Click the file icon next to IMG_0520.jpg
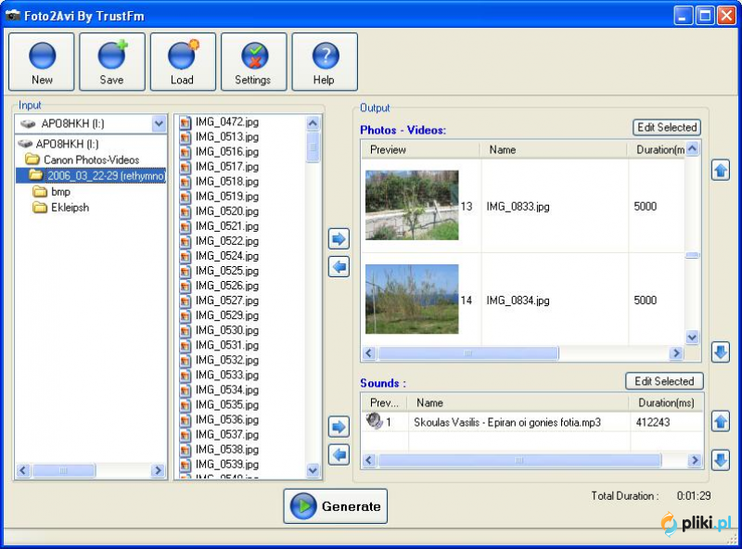742x549 pixels. click(x=185, y=211)
